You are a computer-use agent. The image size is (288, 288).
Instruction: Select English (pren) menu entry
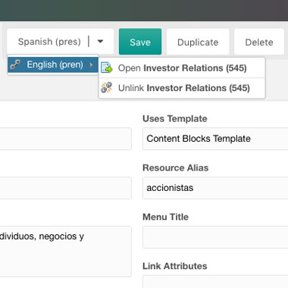53,65
